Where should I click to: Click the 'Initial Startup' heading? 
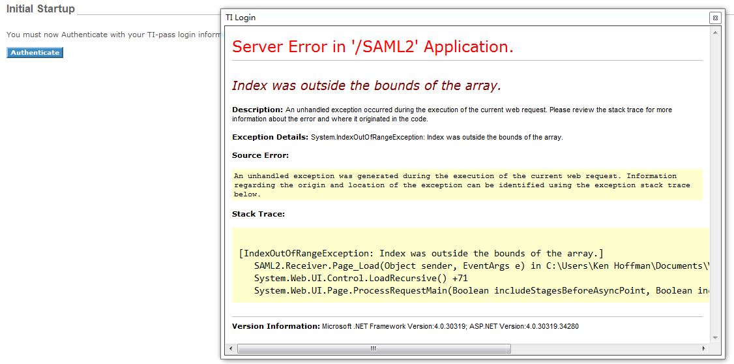tap(40, 9)
